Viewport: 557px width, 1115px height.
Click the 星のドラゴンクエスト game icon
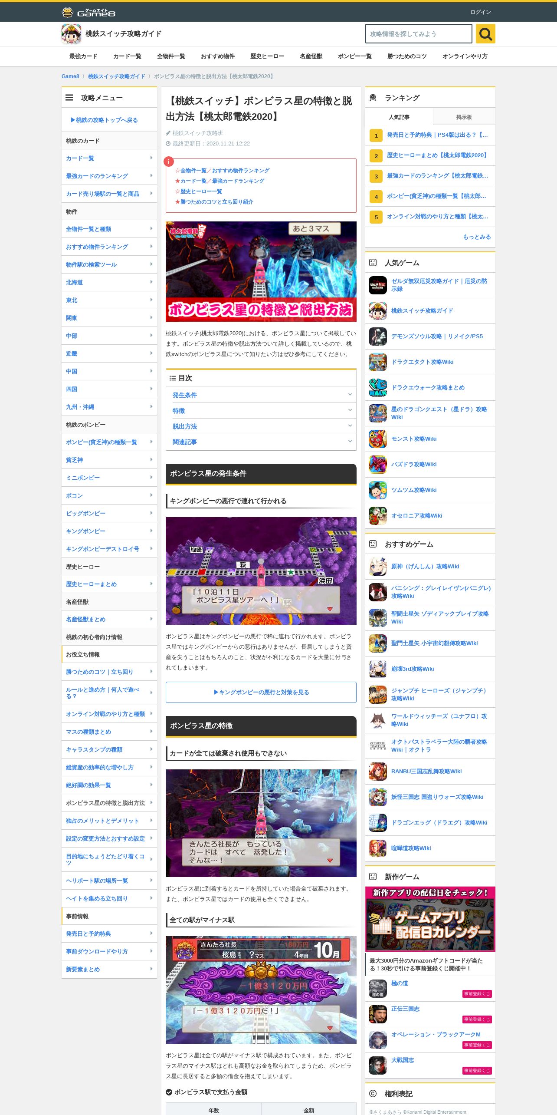[378, 413]
